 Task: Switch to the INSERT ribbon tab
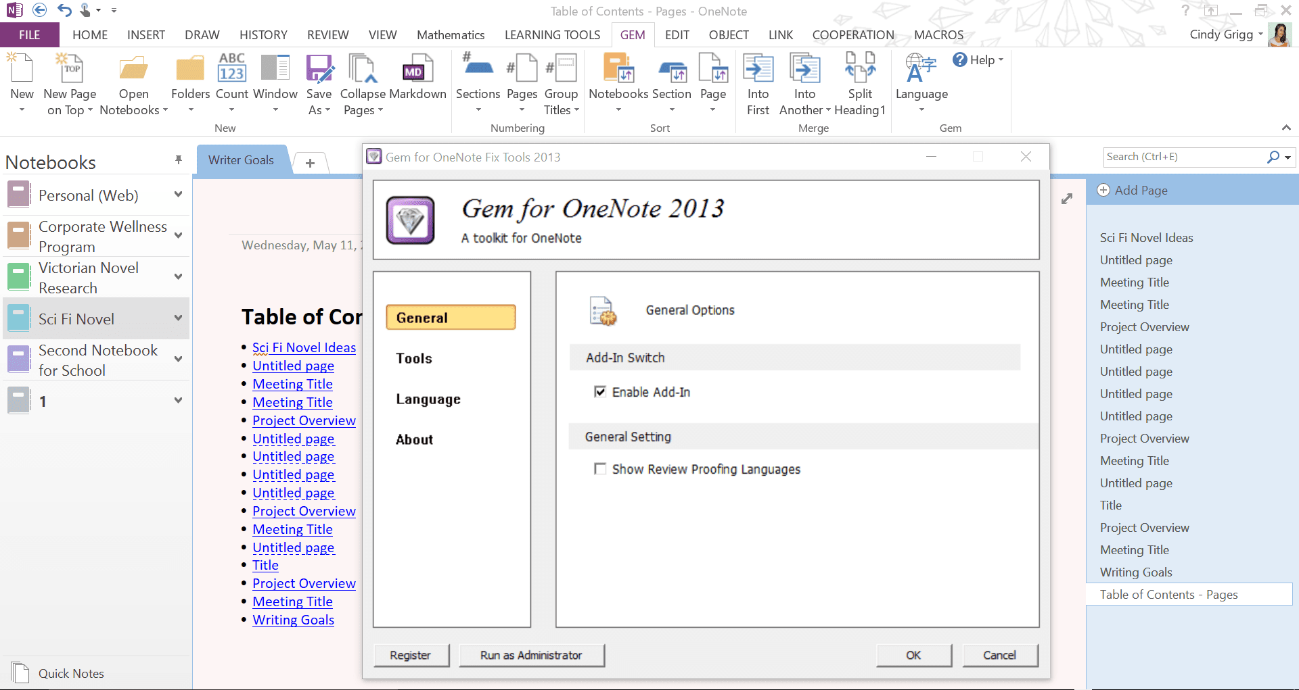tap(146, 35)
